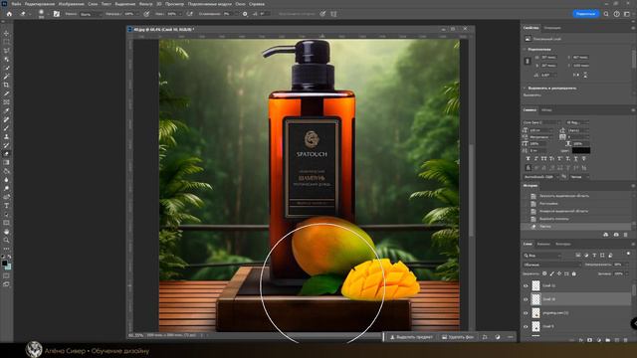
Task: Click the text color swatch
Action: tap(581, 150)
